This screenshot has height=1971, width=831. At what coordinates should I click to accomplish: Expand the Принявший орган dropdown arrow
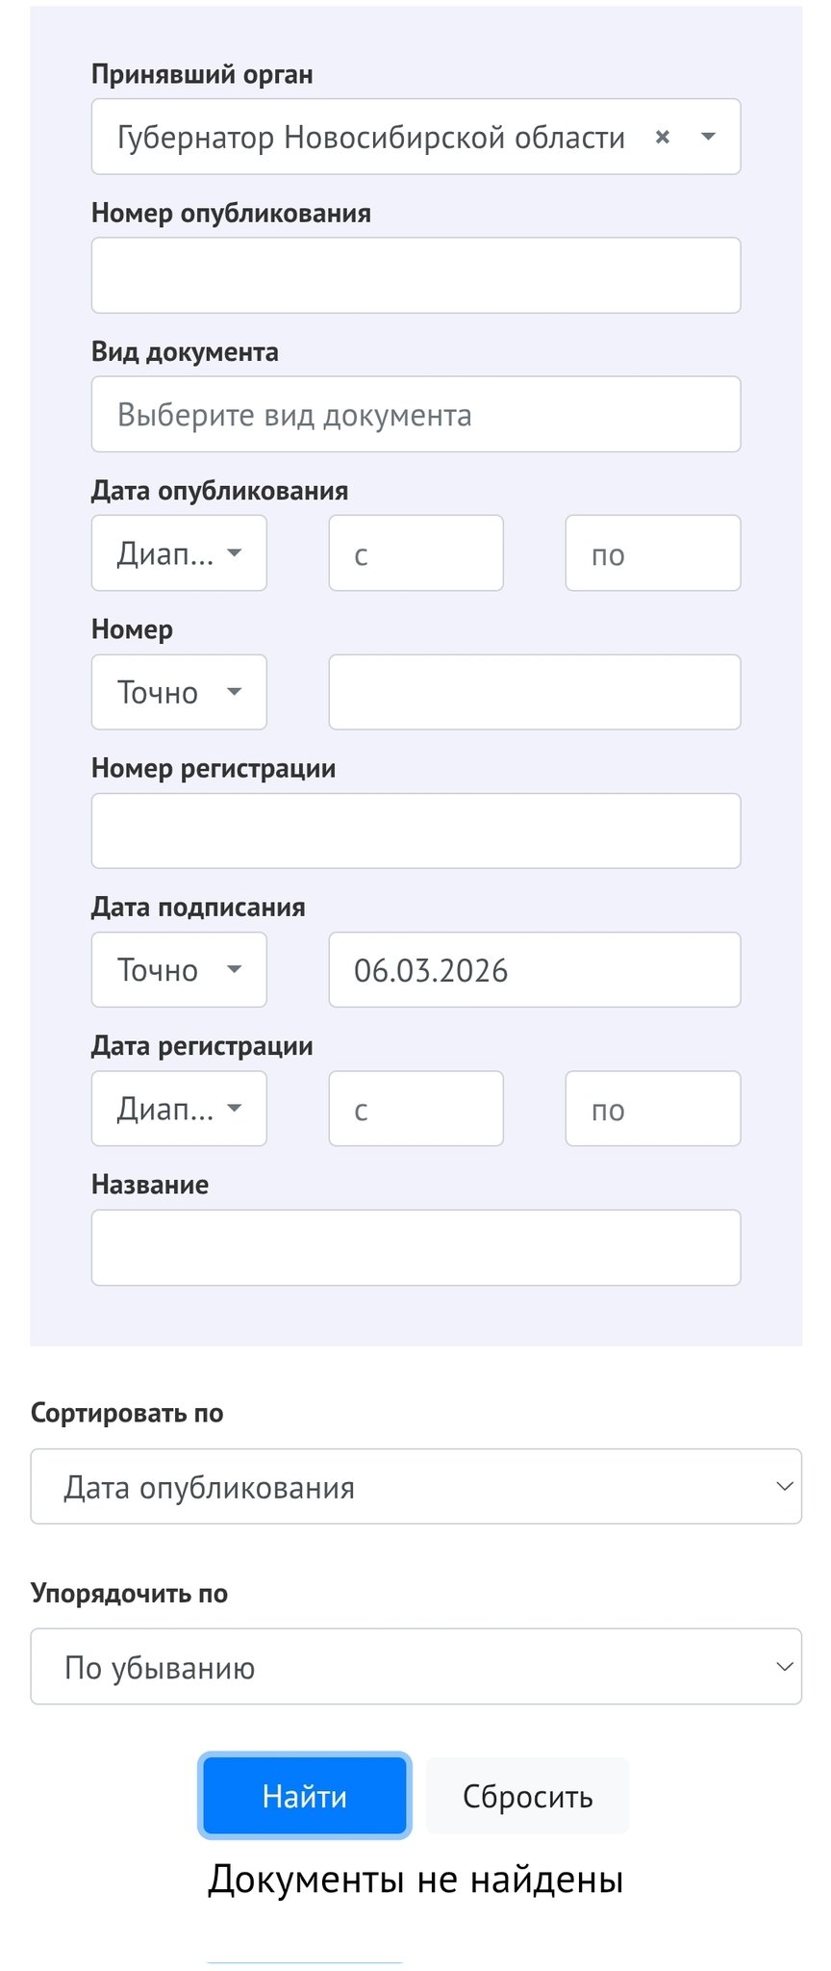point(709,138)
